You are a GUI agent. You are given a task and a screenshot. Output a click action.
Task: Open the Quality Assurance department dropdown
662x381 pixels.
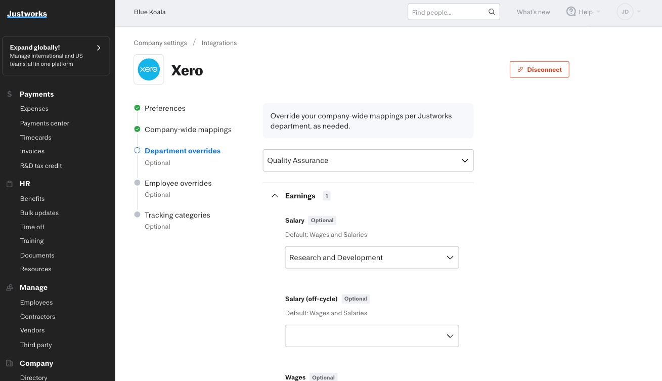pyautogui.click(x=368, y=160)
